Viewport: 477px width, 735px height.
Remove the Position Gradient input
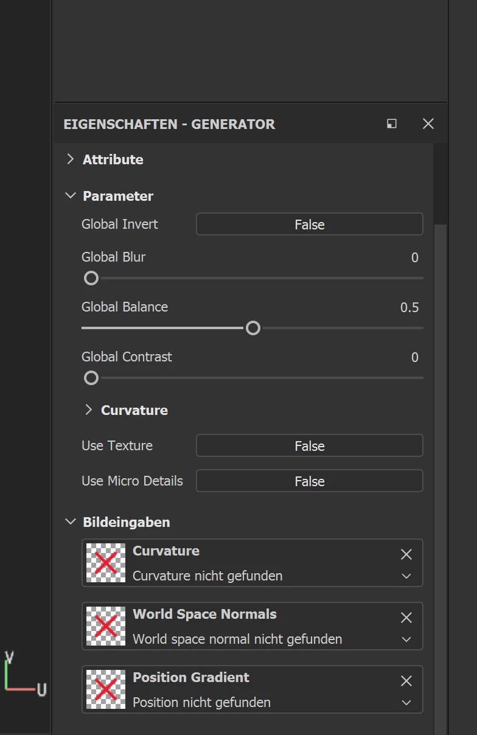(x=406, y=681)
